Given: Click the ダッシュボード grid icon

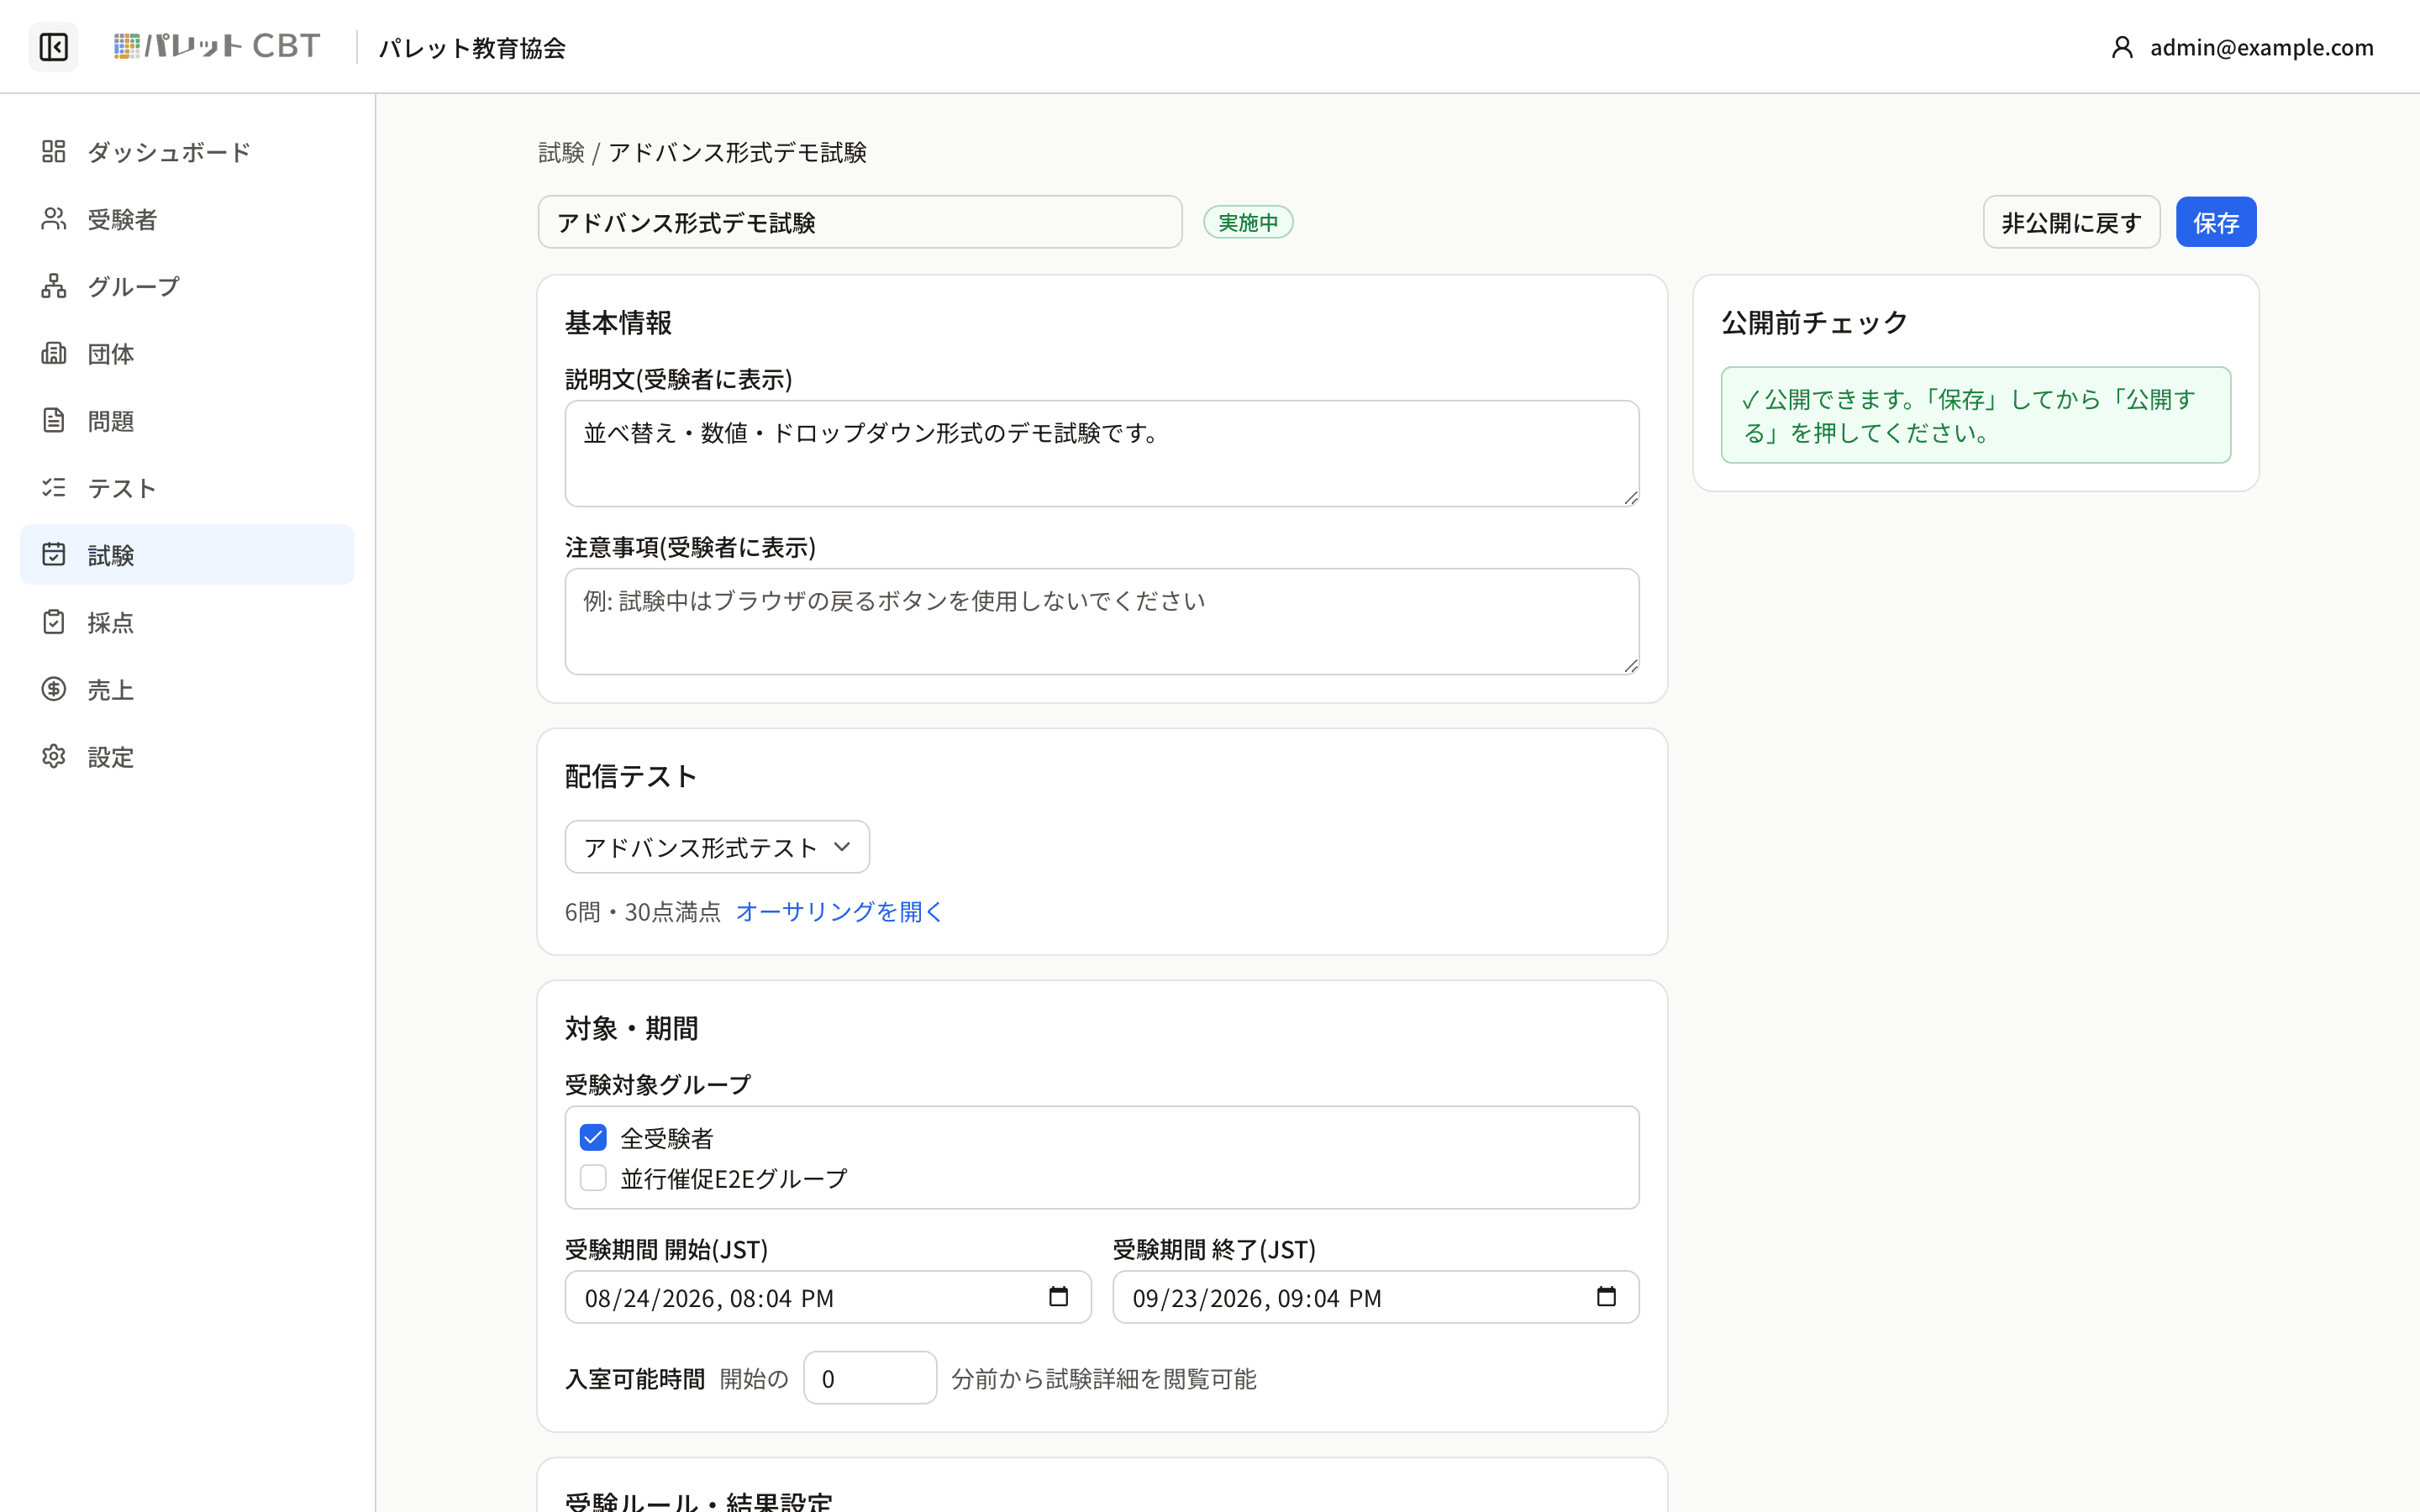Looking at the screenshot, I should (x=54, y=151).
